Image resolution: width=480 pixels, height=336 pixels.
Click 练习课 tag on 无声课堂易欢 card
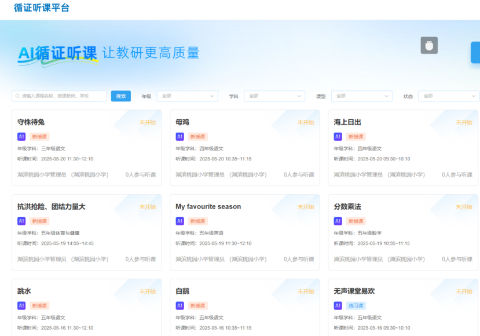[x=356, y=306]
